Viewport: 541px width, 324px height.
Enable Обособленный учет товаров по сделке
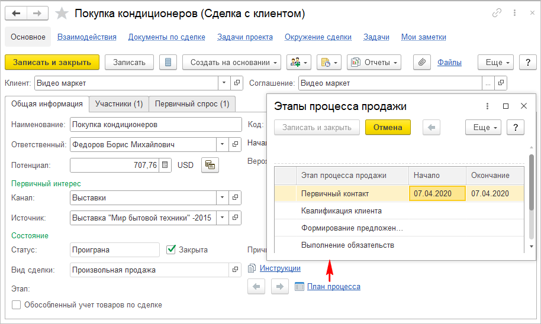[x=17, y=305]
